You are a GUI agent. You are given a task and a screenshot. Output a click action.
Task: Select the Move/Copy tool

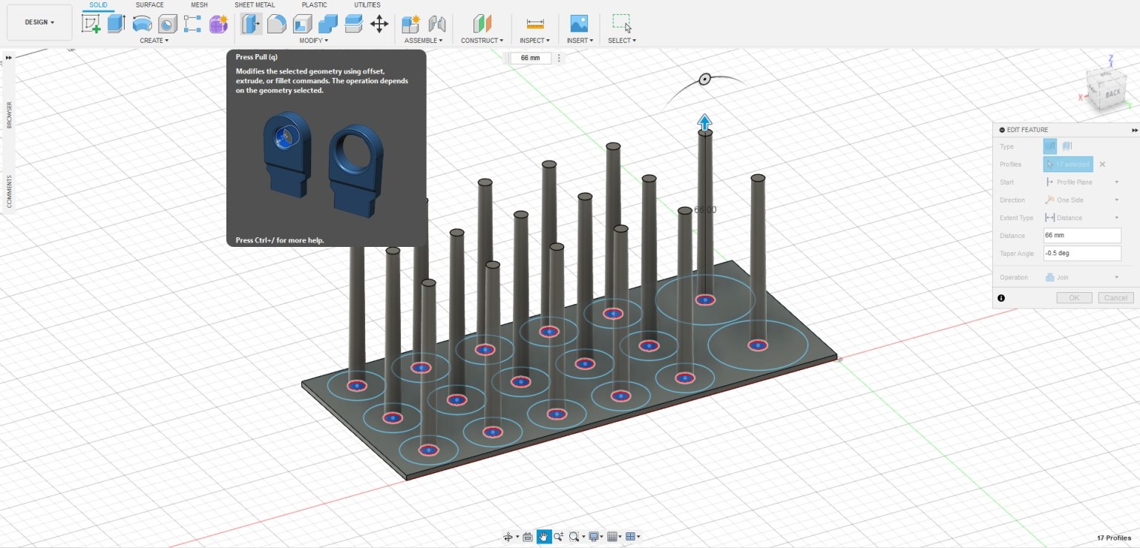click(x=379, y=24)
